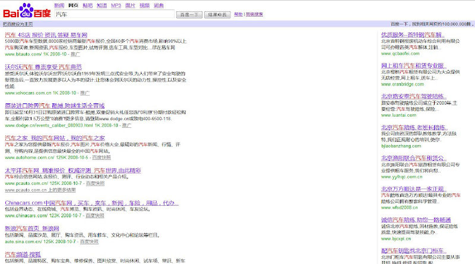
Task: Open the 帮助 help link
Action: click(239, 14)
